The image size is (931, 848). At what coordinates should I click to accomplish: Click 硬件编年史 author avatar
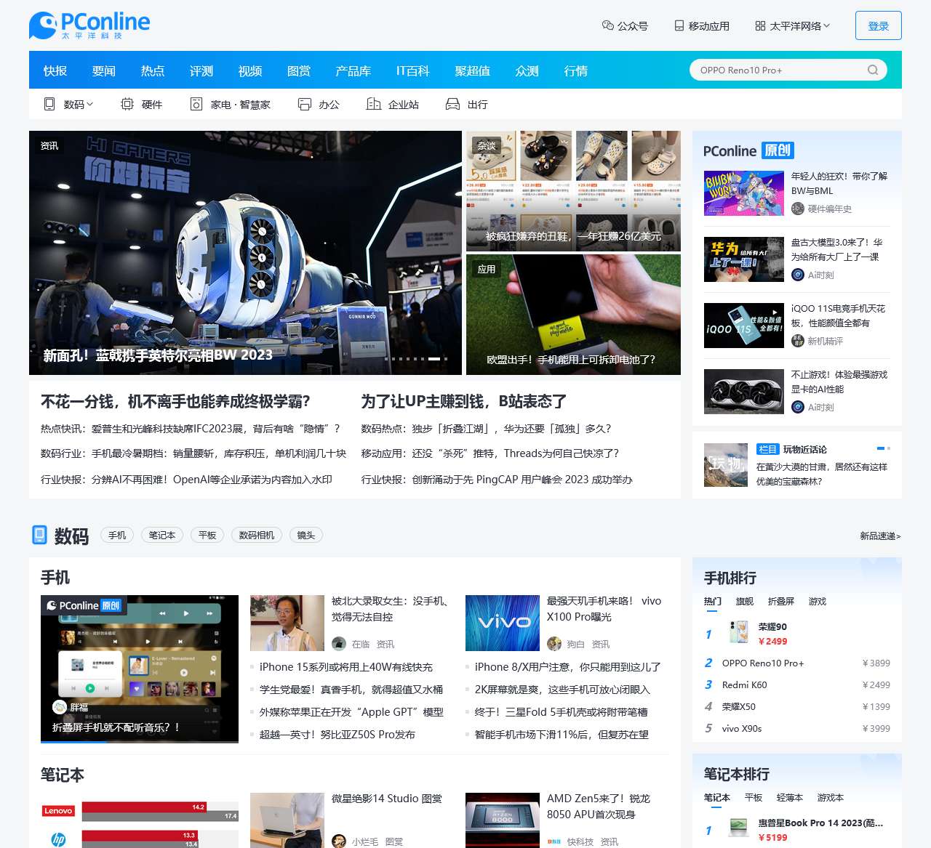(x=798, y=209)
